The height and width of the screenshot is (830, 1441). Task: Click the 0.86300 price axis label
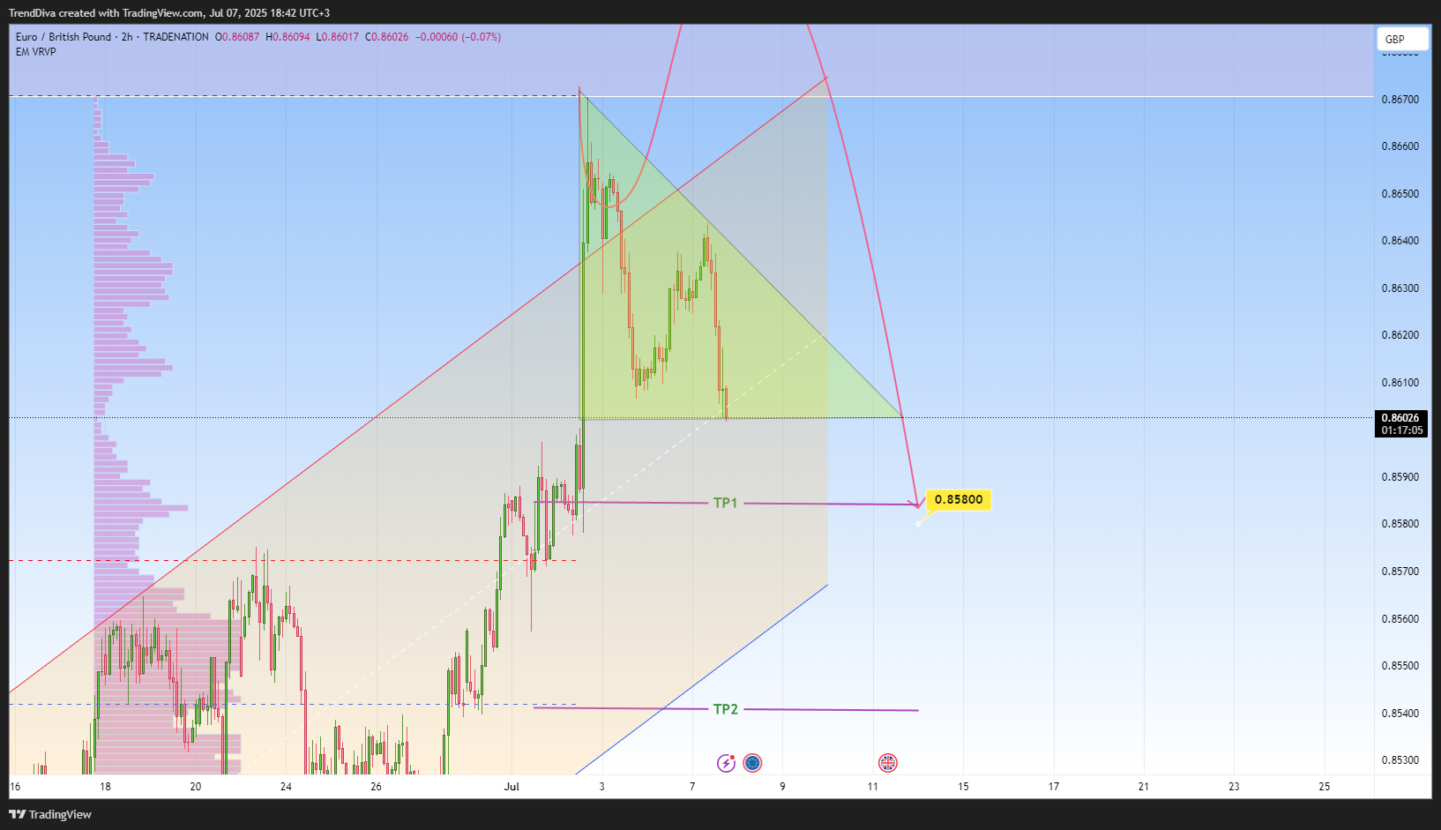1400,288
